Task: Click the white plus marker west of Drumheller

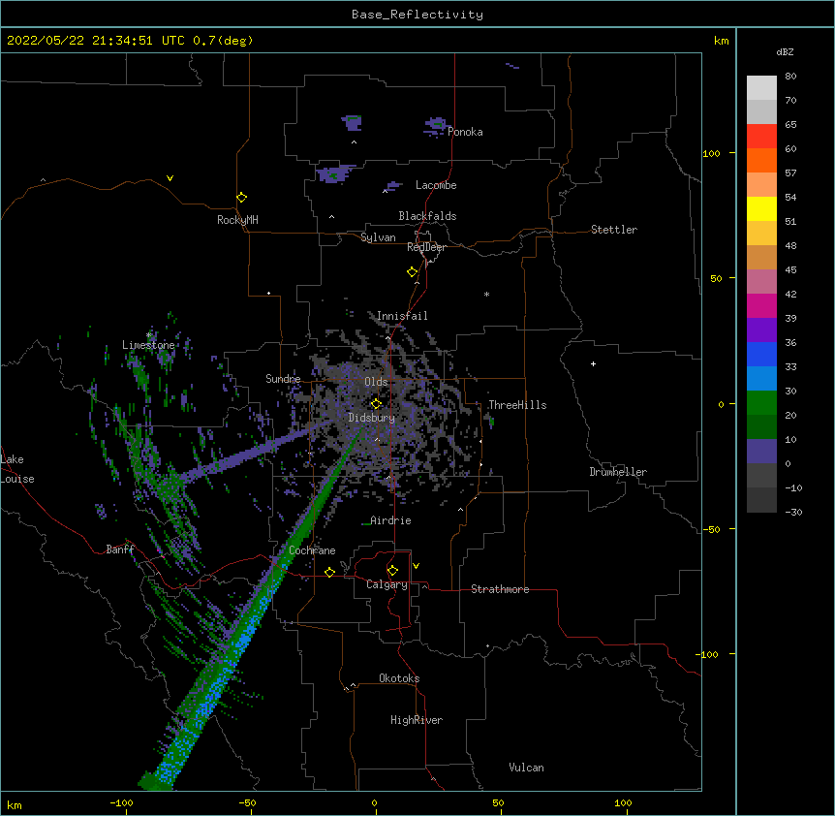Action: (593, 363)
